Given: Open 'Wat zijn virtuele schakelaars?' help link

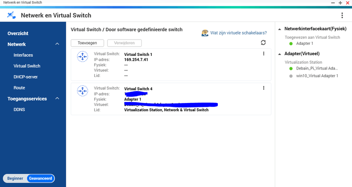Looking at the screenshot, I should tap(238, 33).
